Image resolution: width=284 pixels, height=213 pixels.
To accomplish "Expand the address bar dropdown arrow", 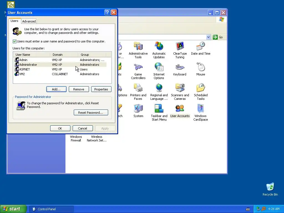I will [x=208, y=37].
